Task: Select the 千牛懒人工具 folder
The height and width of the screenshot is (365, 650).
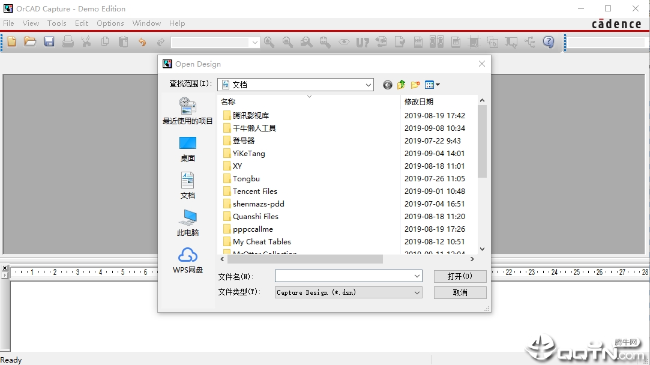Action: click(249, 128)
